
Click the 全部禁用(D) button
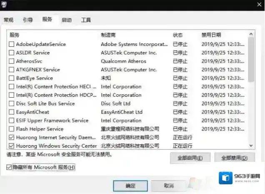click(x=235, y=158)
